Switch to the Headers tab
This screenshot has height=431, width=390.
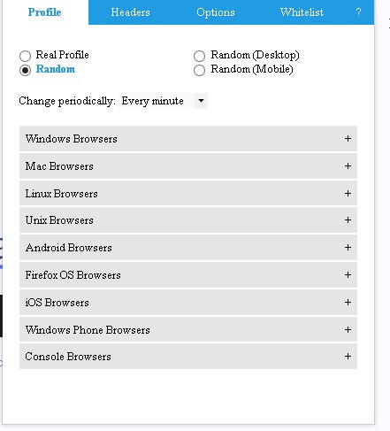130,12
